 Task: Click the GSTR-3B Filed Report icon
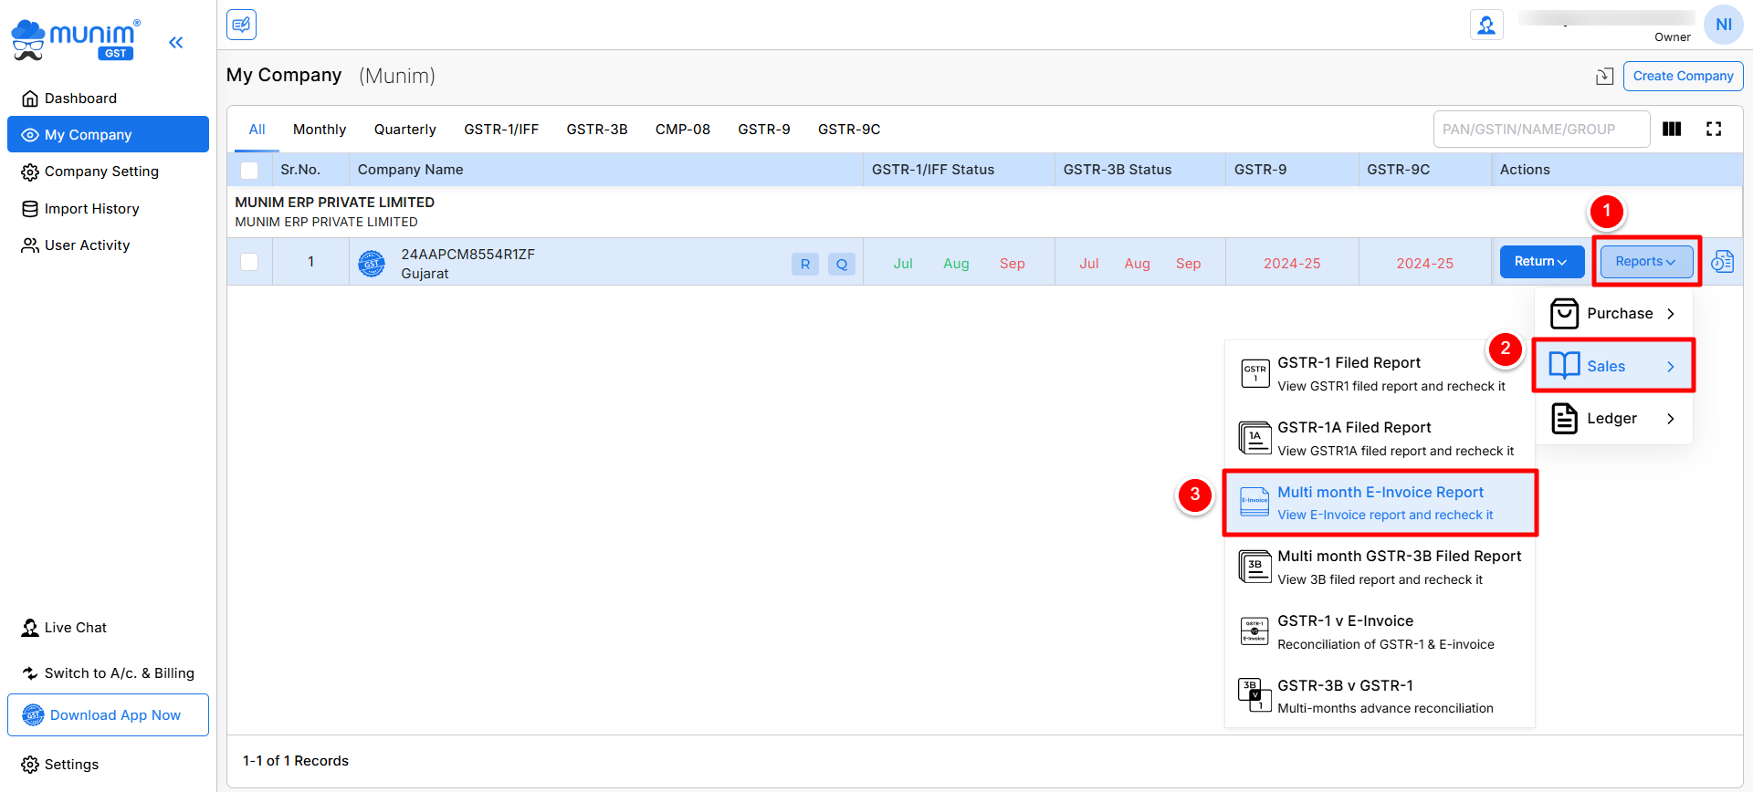pos(1254,567)
